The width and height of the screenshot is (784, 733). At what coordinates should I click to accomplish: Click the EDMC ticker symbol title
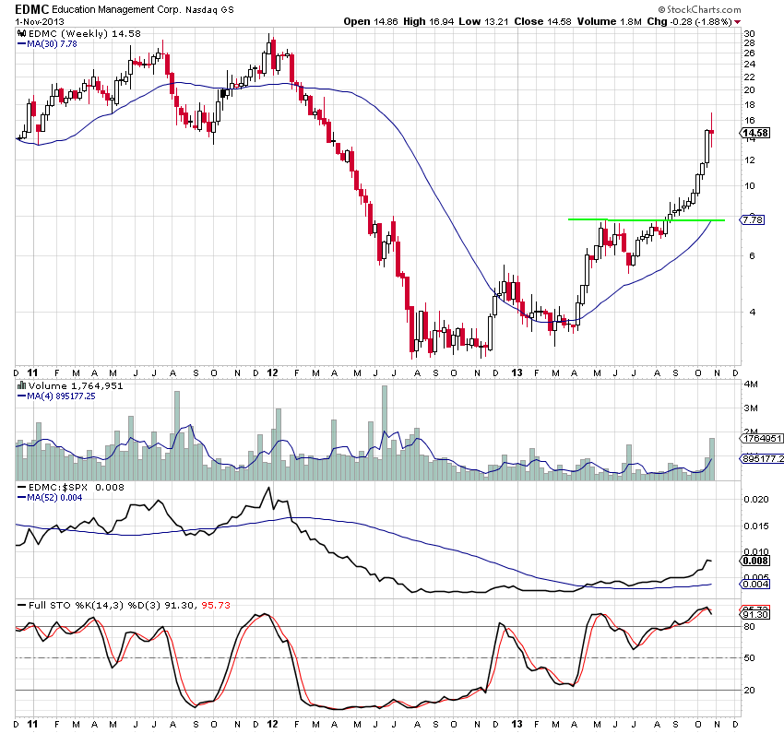tap(32, 9)
